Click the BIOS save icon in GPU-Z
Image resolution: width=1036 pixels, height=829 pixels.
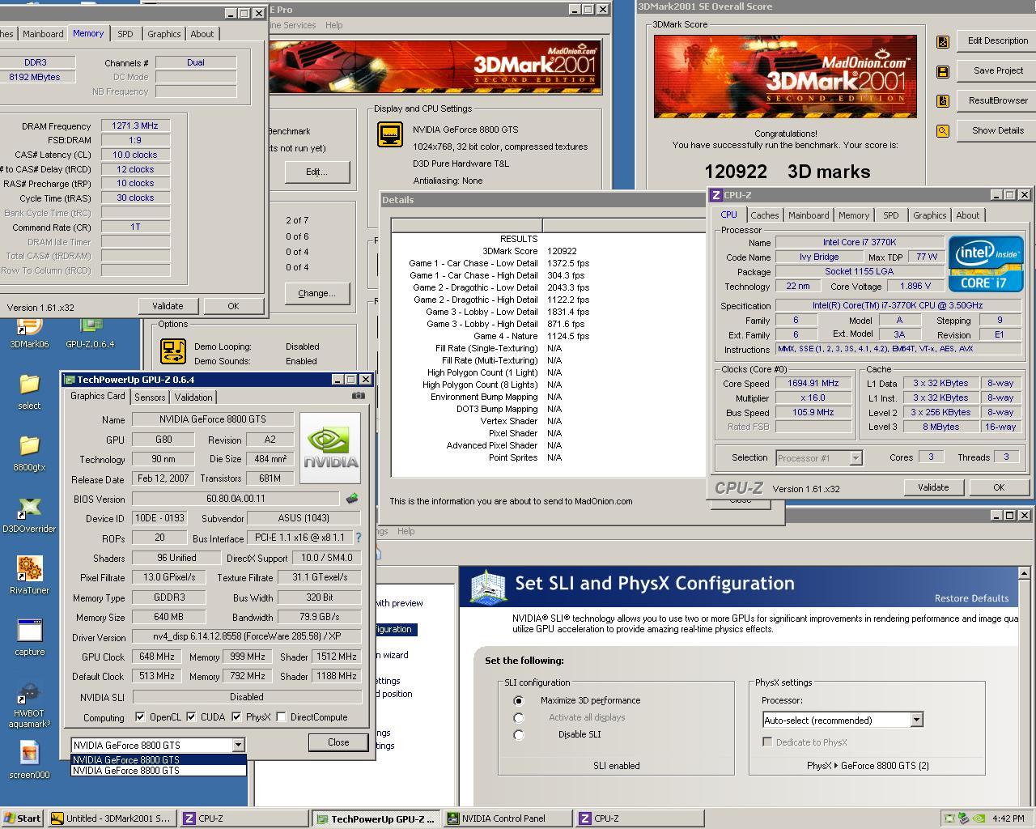coord(351,499)
